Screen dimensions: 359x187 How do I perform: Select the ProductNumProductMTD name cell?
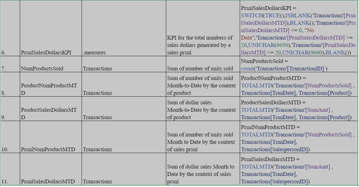(50, 84)
